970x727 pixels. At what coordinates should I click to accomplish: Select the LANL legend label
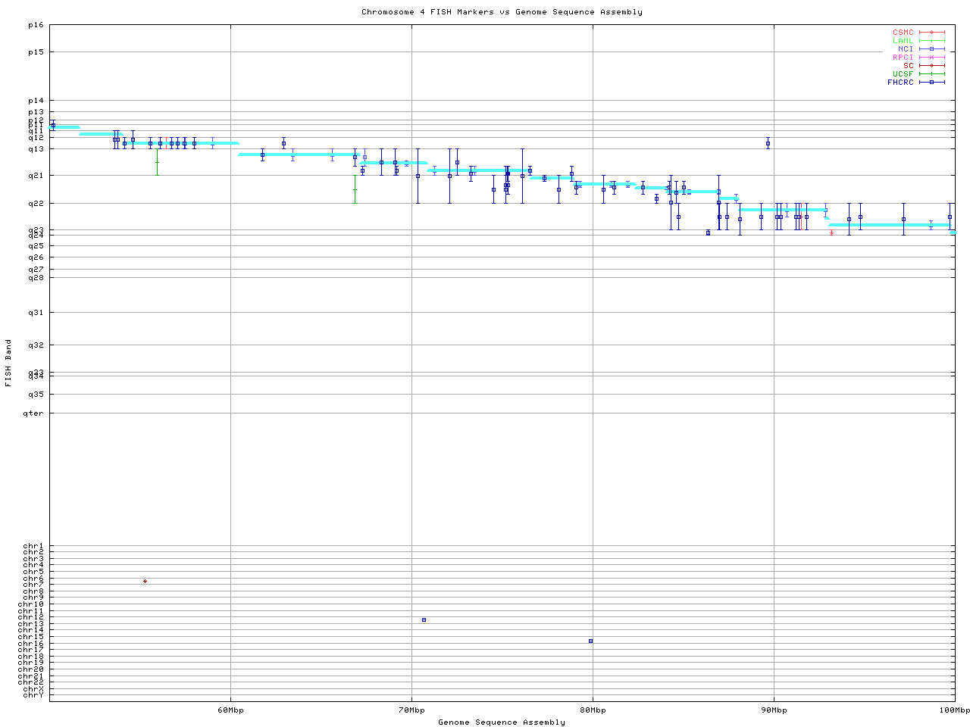point(903,41)
